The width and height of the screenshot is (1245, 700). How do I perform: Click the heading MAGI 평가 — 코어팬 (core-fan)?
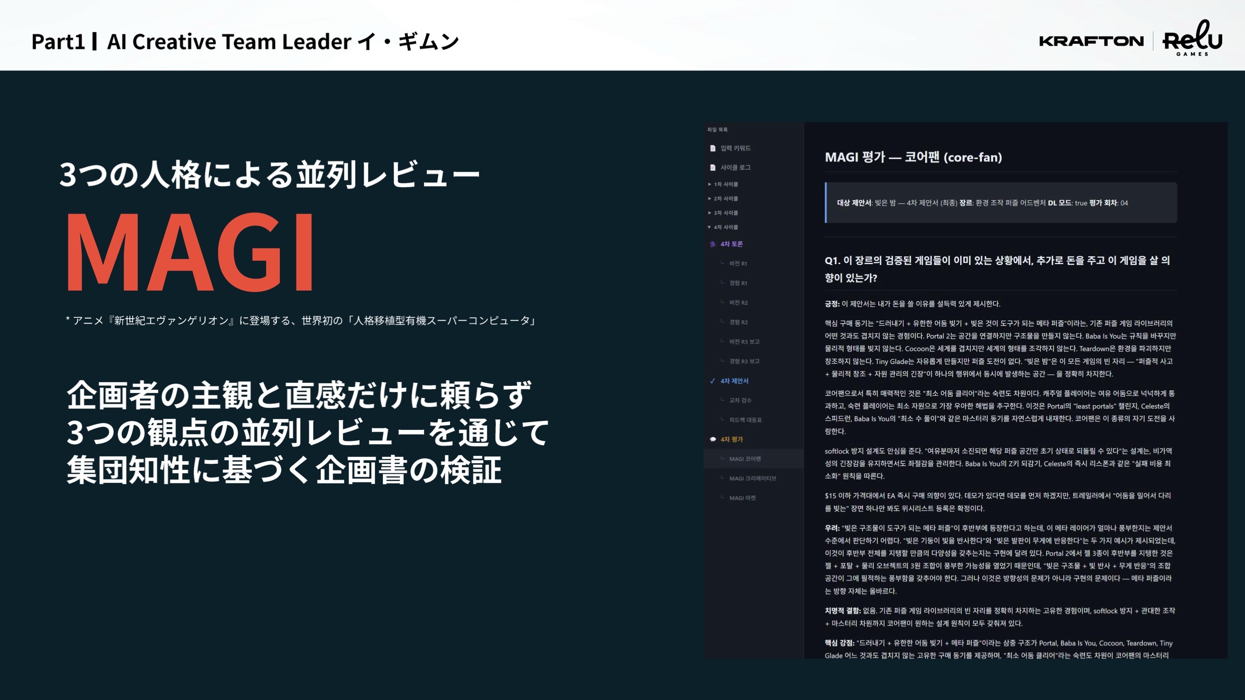[913, 157]
